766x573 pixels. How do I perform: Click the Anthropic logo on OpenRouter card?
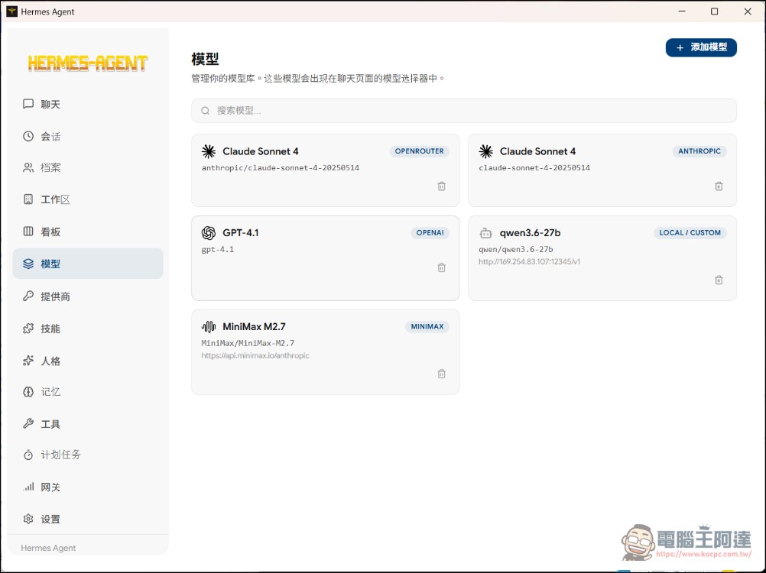click(209, 151)
